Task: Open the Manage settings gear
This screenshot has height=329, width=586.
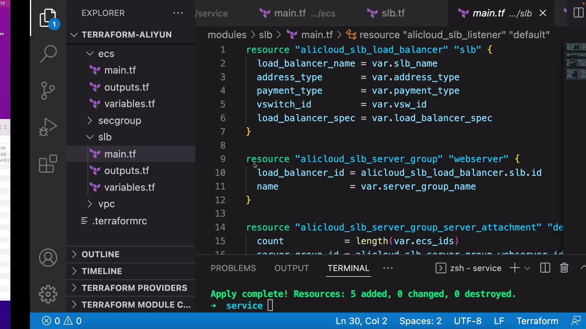Action: [48, 294]
